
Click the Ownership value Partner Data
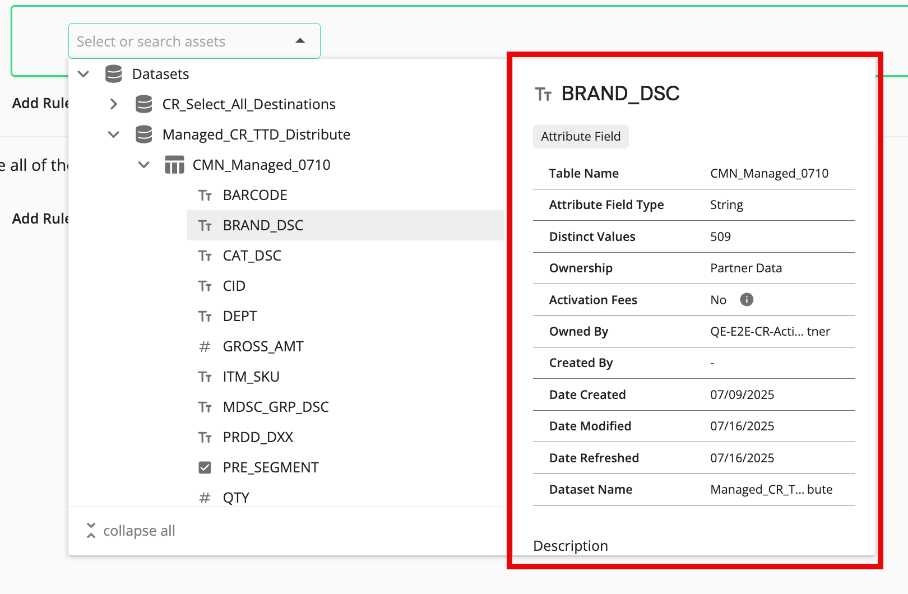coord(745,268)
